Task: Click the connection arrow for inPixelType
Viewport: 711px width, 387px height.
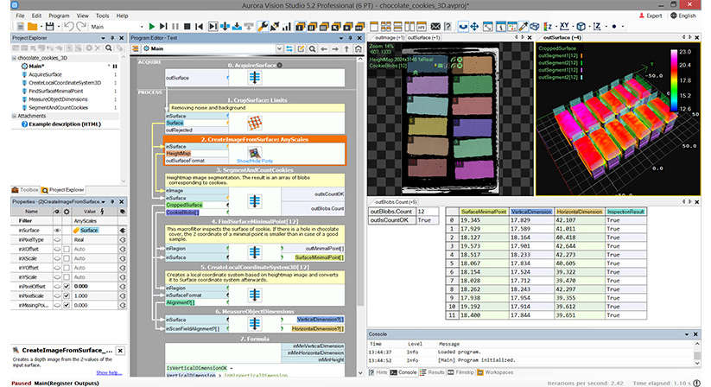Action: coord(123,240)
